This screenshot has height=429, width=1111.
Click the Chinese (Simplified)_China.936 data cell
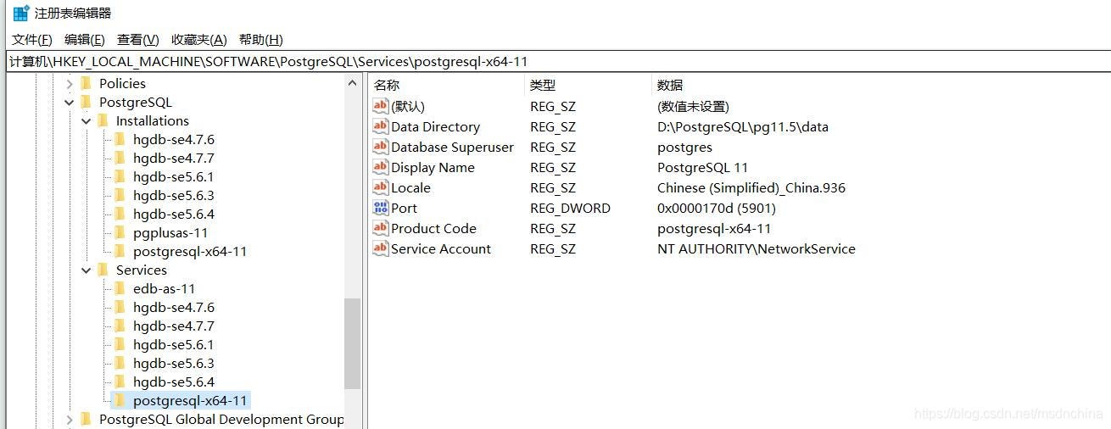[751, 188]
